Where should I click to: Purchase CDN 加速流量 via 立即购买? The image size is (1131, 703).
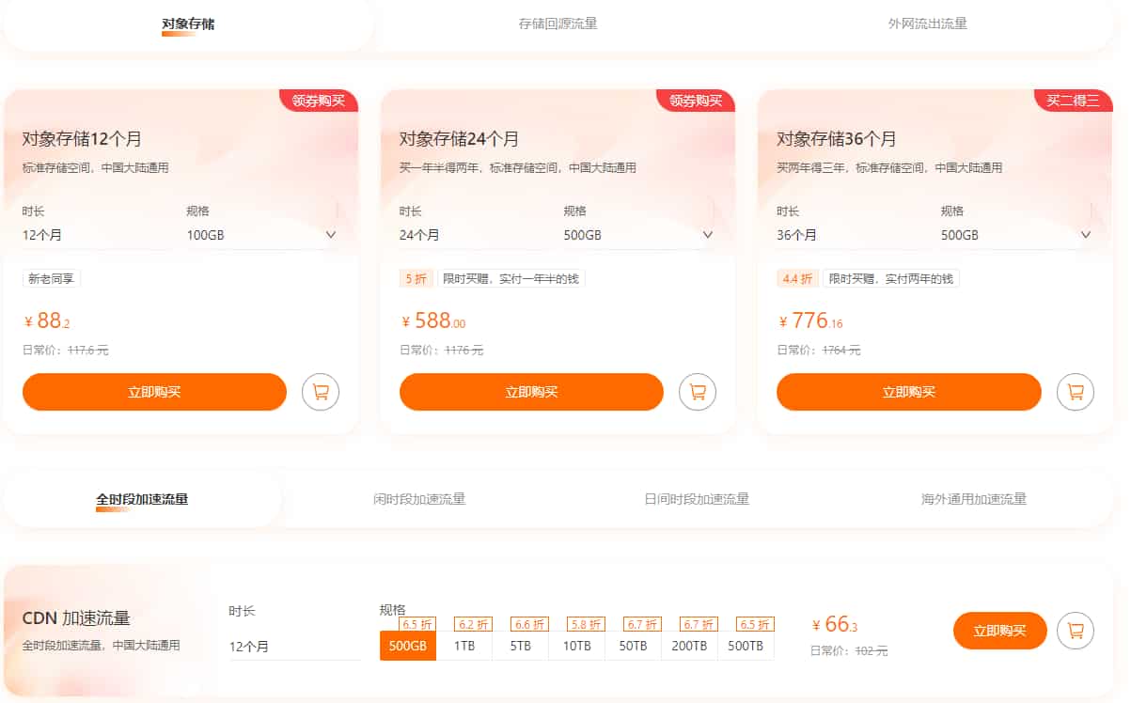click(x=999, y=631)
